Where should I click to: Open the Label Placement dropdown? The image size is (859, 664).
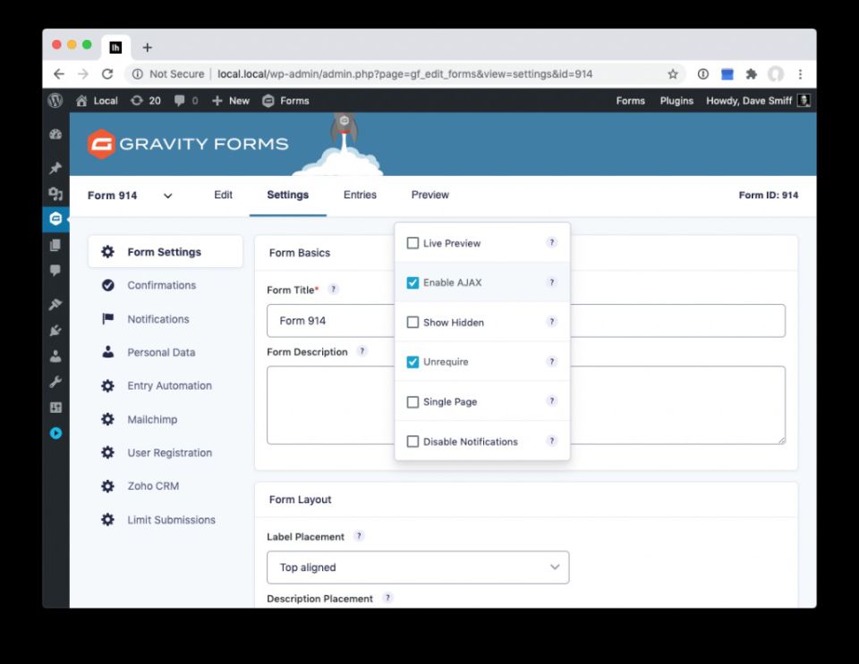(418, 567)
